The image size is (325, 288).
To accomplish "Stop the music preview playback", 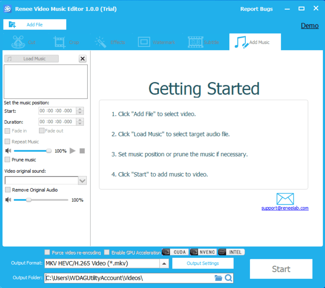I will click(82, 151).
